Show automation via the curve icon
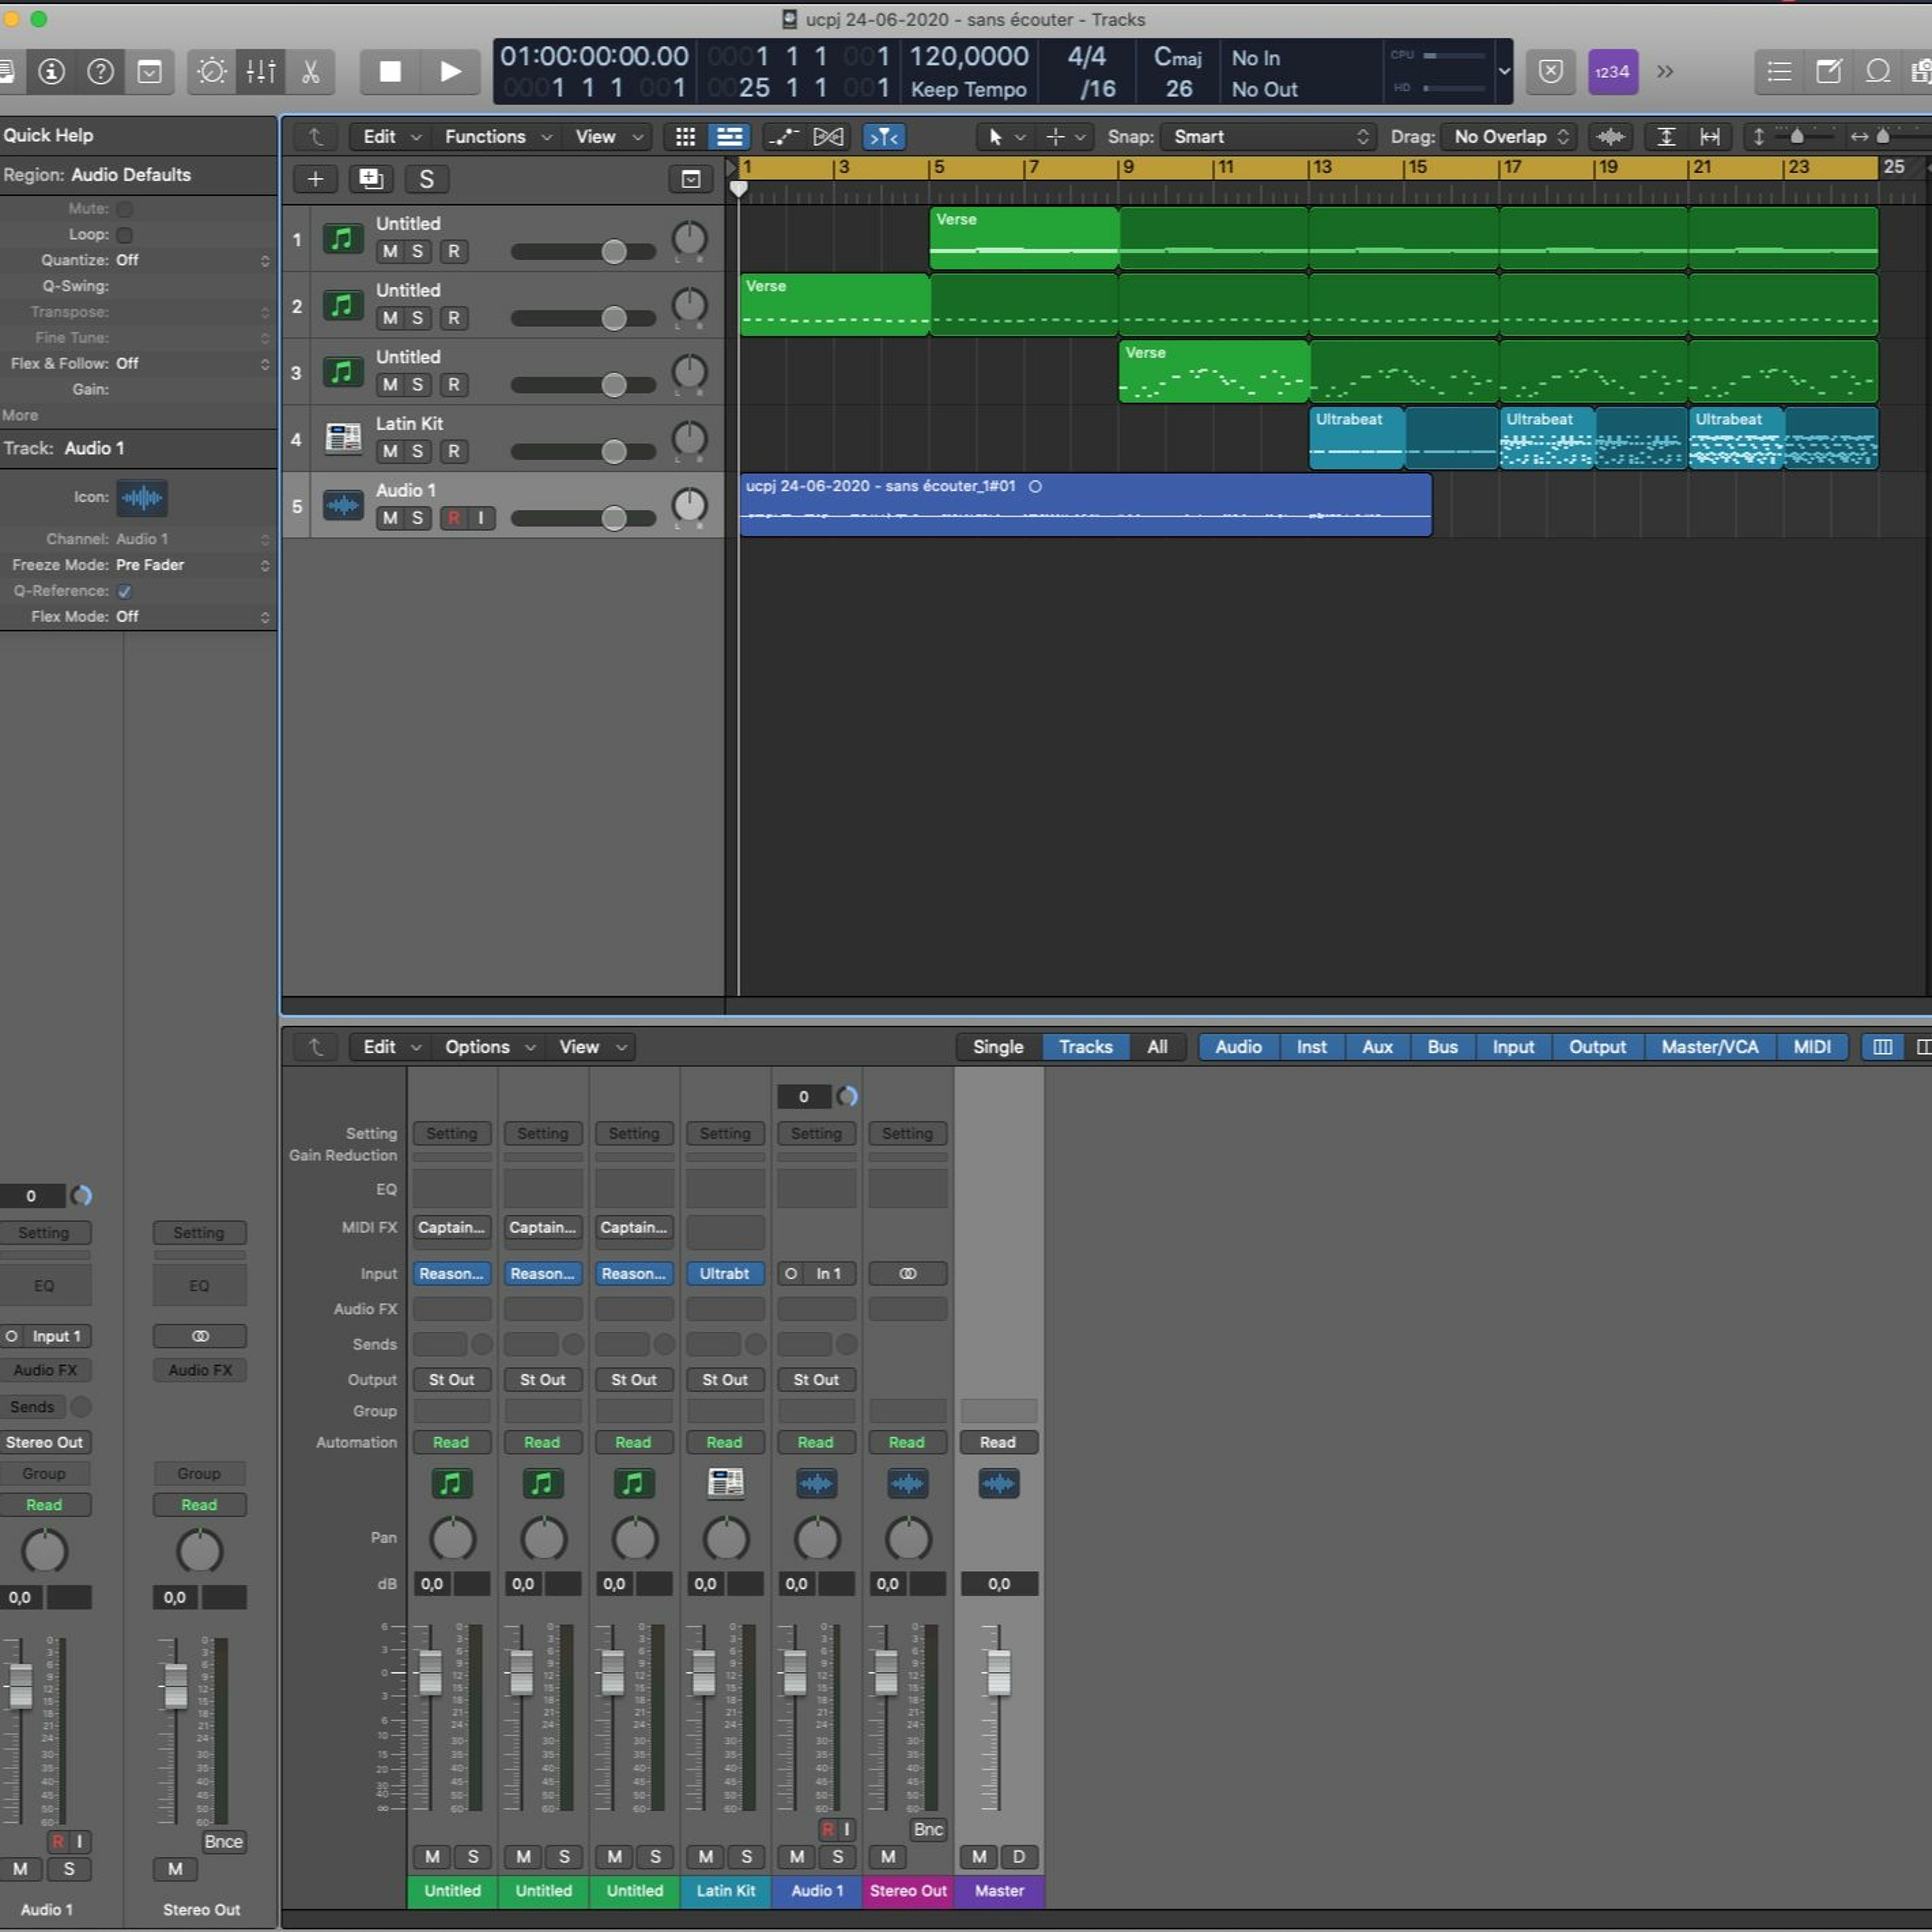 tap(783, 137)
